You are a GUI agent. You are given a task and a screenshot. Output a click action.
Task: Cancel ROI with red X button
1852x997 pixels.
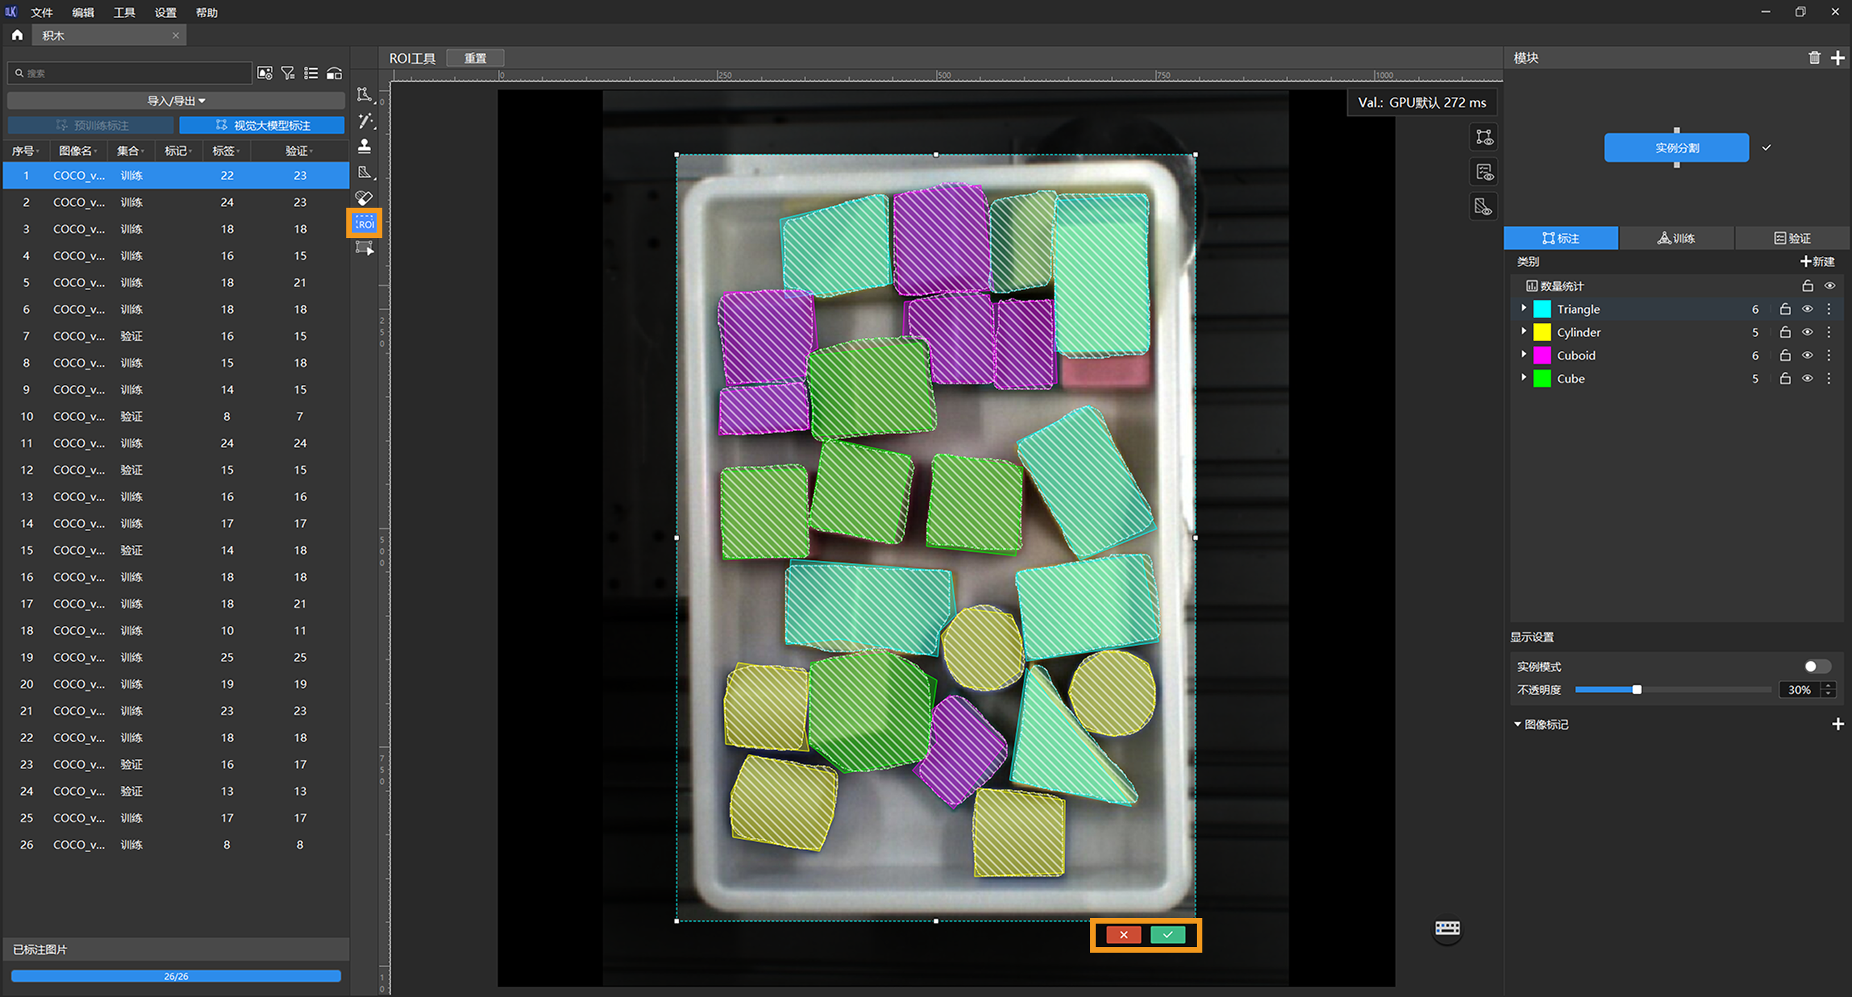pos(1123,935)
